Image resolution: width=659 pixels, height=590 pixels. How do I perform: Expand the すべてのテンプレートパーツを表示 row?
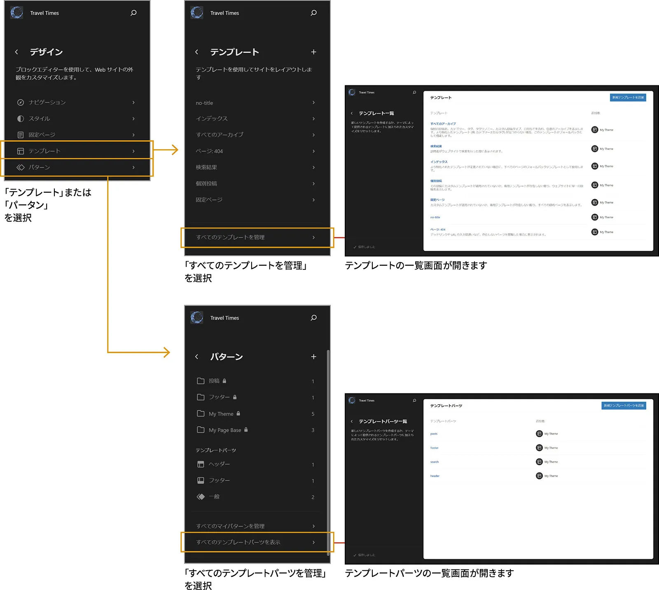255,542
